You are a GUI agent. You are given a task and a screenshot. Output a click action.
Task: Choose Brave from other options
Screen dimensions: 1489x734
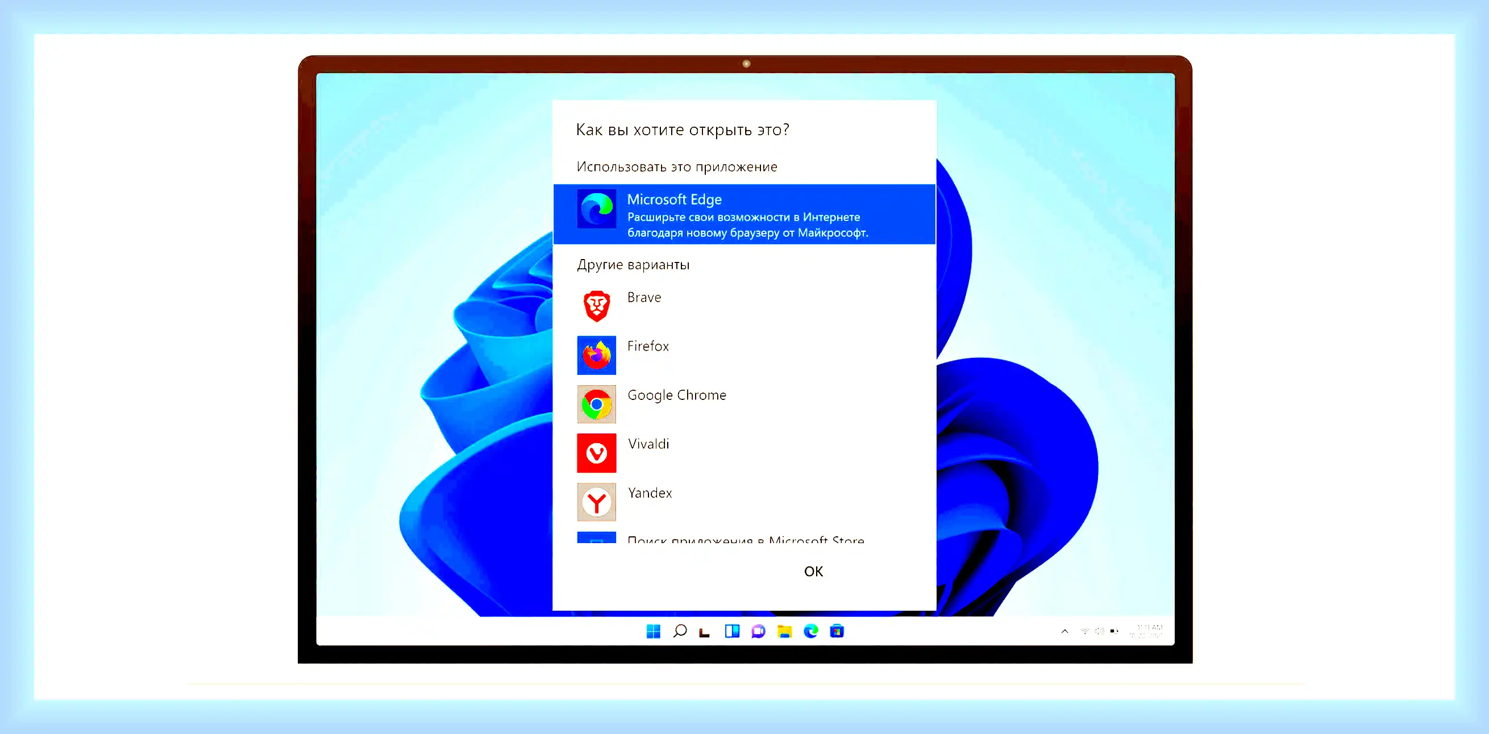744,306
